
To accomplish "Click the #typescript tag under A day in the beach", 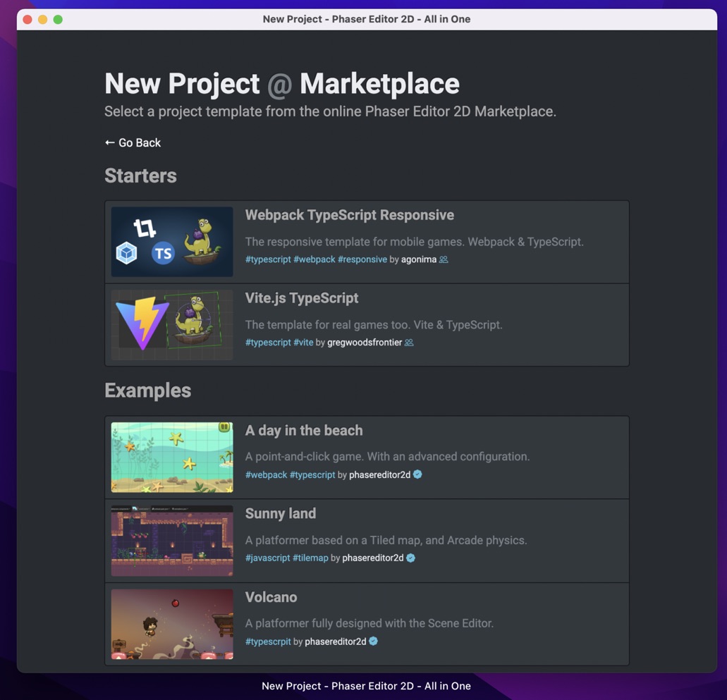I will [x=312, y=474].
